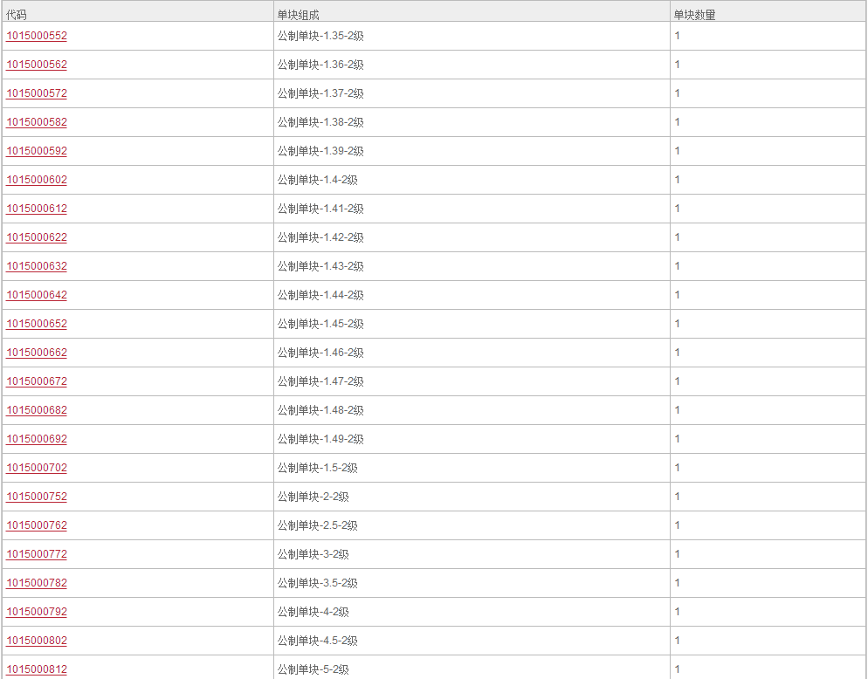Select cell 公制单块-1.37-2级
The image size is (868, 679).
[320, 93]
